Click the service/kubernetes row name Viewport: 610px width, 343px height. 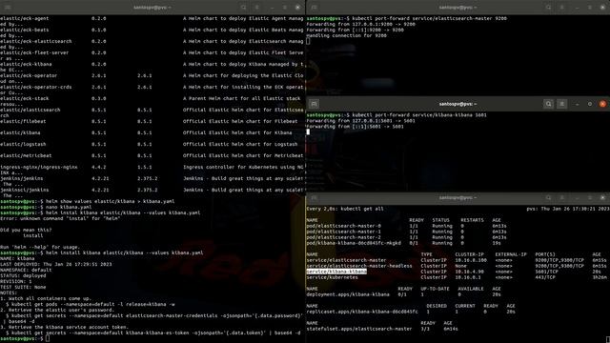333,277
